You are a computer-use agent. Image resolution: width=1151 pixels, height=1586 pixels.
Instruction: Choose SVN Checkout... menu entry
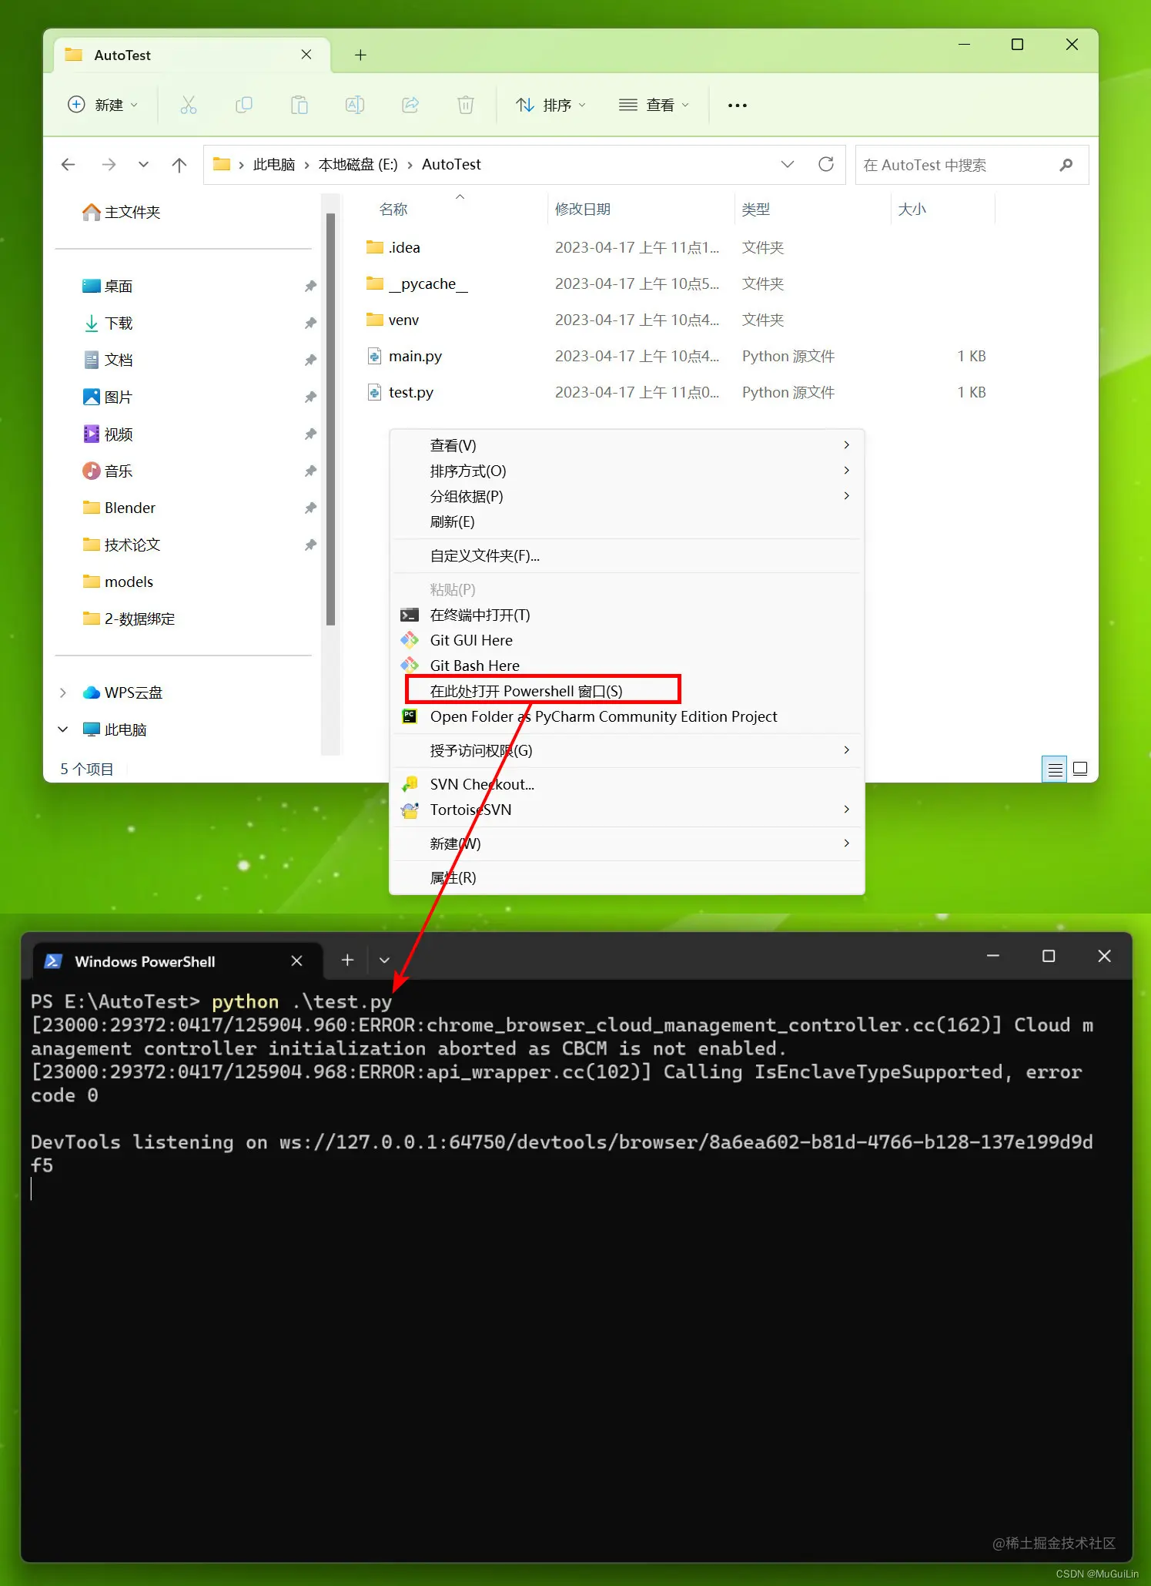click(x=627, y=784)
